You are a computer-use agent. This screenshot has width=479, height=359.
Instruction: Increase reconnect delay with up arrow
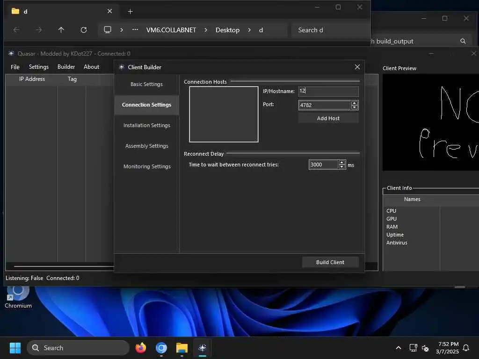pyautogui.click(x=342, y=162)
